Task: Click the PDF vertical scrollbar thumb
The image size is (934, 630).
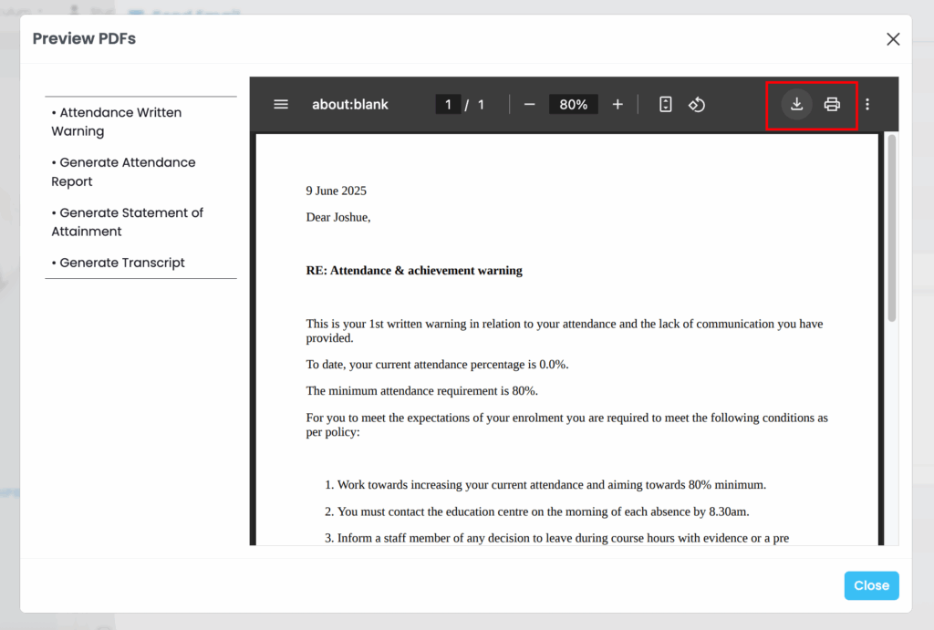Action: [892, 228]
